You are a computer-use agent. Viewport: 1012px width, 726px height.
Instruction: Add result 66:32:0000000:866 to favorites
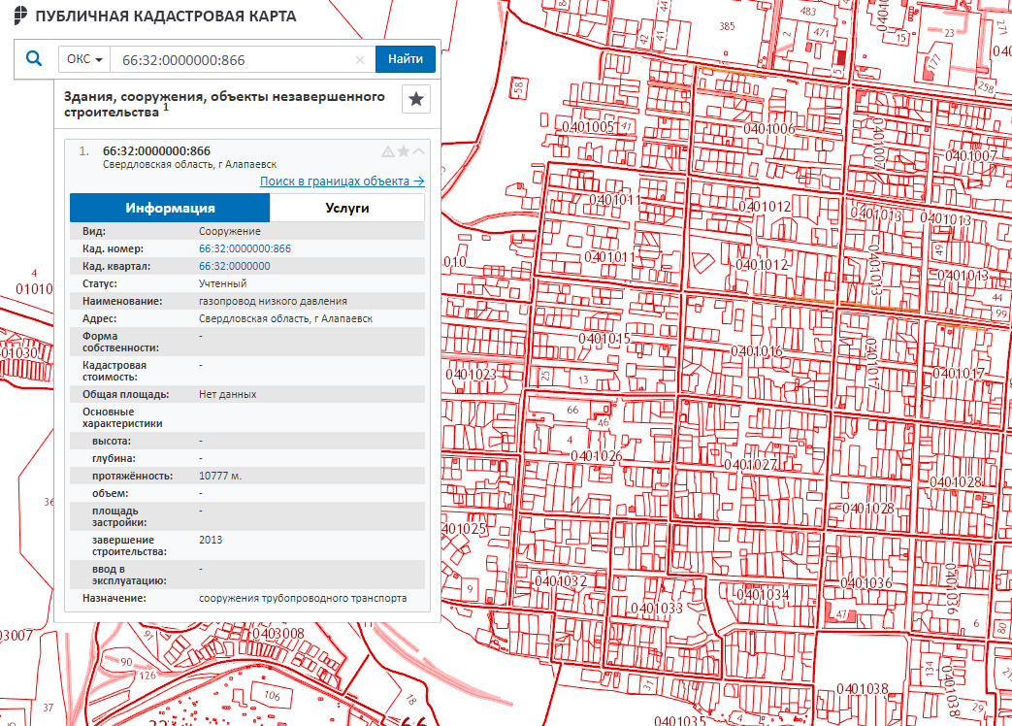pyautogui.click(x=404, y=151)
